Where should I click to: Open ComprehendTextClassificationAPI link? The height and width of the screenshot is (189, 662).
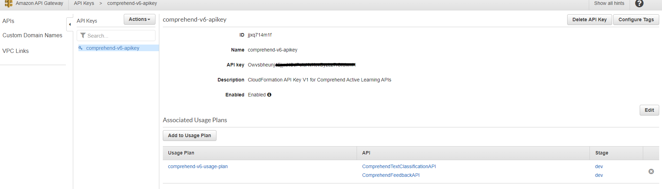coord(399,166)
